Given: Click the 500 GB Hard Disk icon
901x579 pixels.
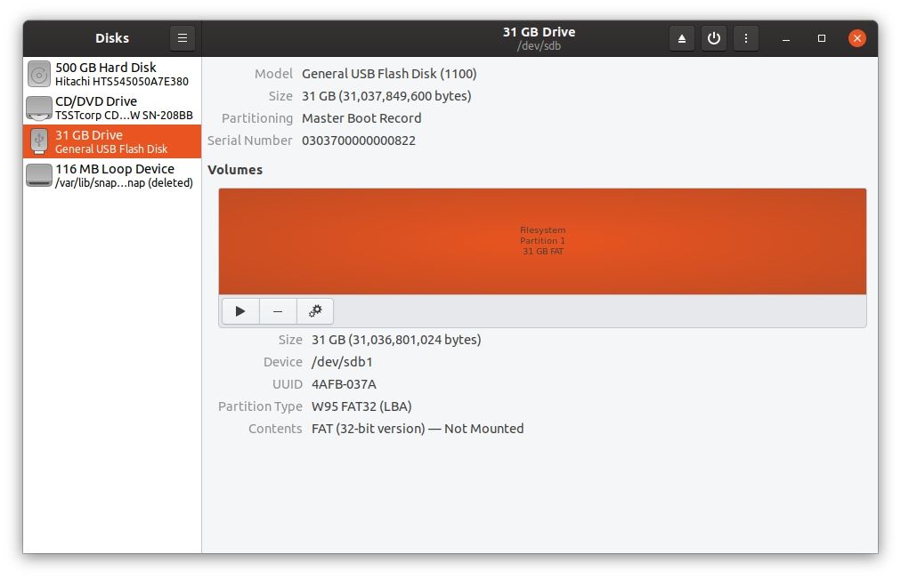Looking at the screenshot, I should 39,74.
